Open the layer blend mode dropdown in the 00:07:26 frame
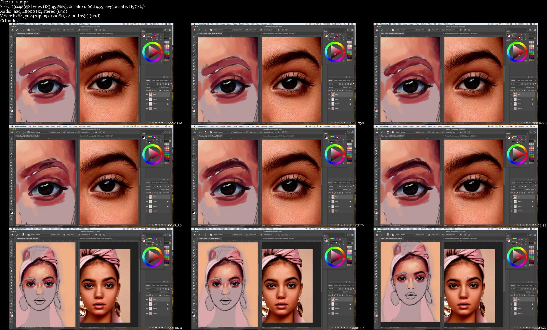547x330 pixels. (x=336, y=190)
